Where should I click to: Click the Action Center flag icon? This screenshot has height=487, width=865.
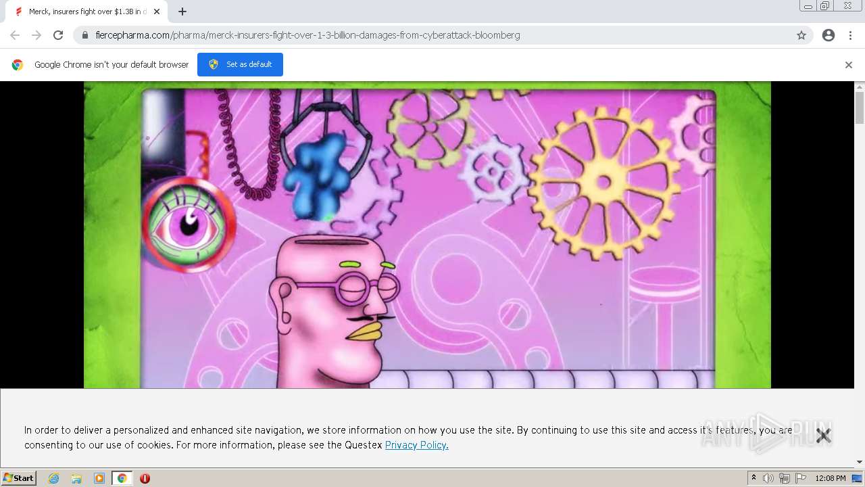tap(801, 478)
